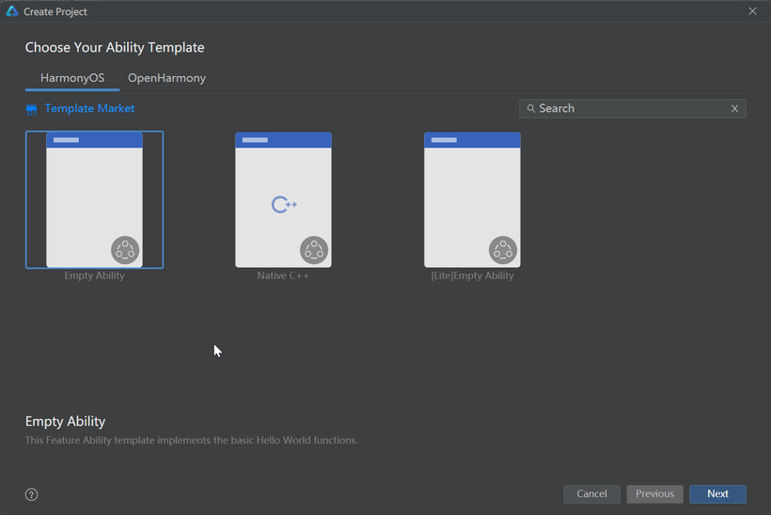771x515 pixels.
Task: Click the '[Lite]Empty Ability' template label
Action: [x=472, y=275]
